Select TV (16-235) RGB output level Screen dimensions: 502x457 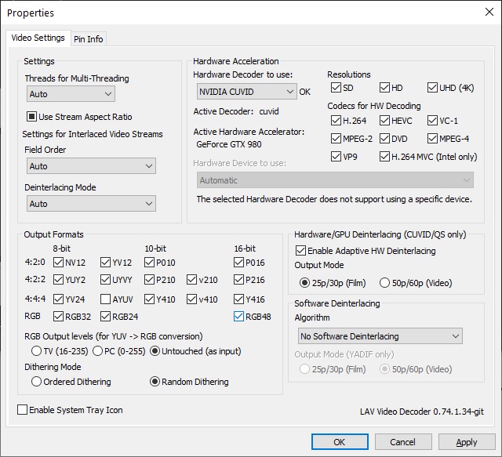coord(36,350)
